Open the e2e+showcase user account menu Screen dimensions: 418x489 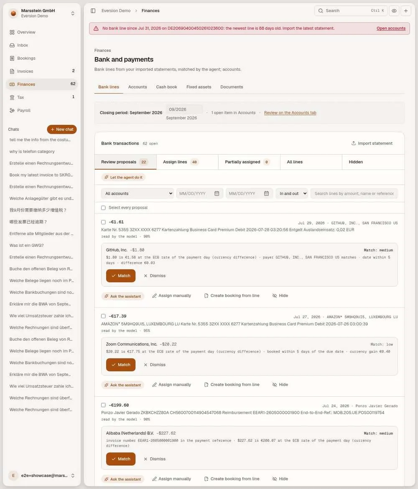coord(41,476)
